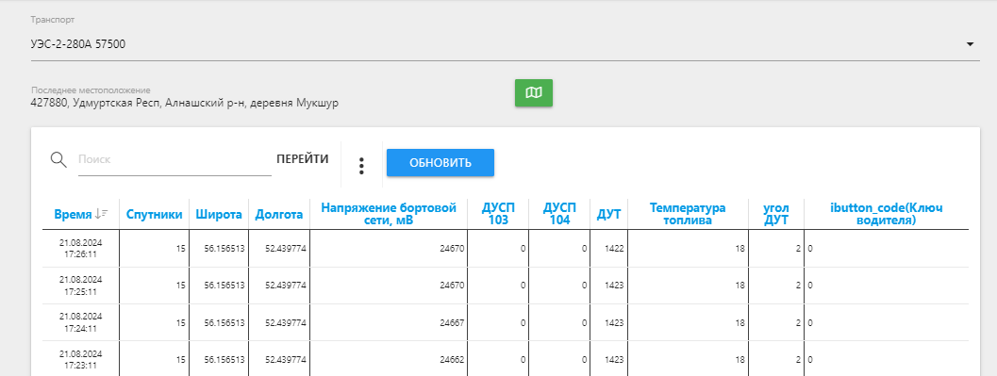Click the ОБНОВИТЬ button

tap(440, 163)
